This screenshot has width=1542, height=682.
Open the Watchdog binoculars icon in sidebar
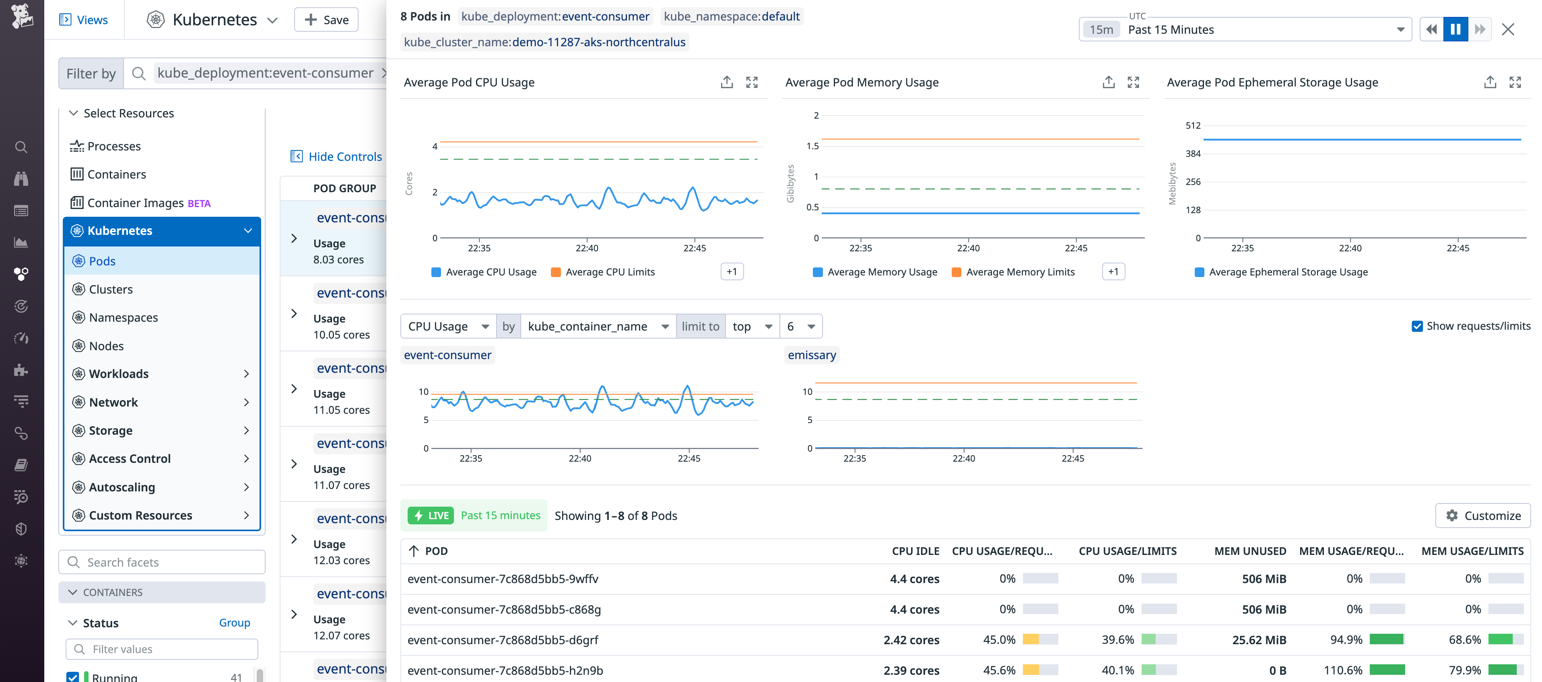[x=22, y=178]
